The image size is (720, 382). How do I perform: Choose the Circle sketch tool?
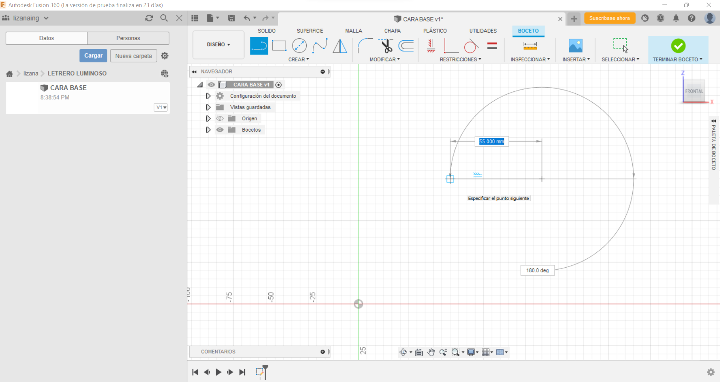(x=299, y=46)
